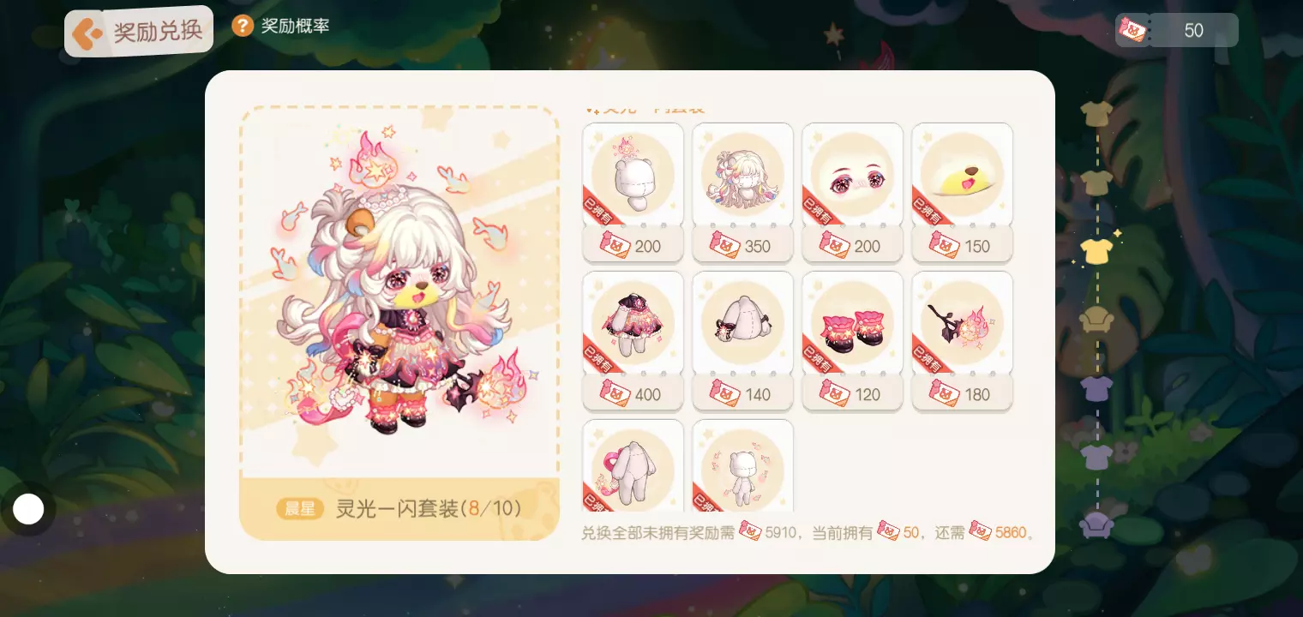The width and height of the screenshot is (1303, 617).
Task: Jump to the highlighted yellow shirt marker
Action: (x=1096, y=251)
